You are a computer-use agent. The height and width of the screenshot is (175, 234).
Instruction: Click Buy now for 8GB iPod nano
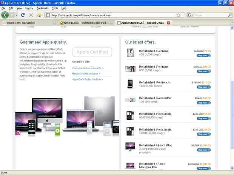204,72
